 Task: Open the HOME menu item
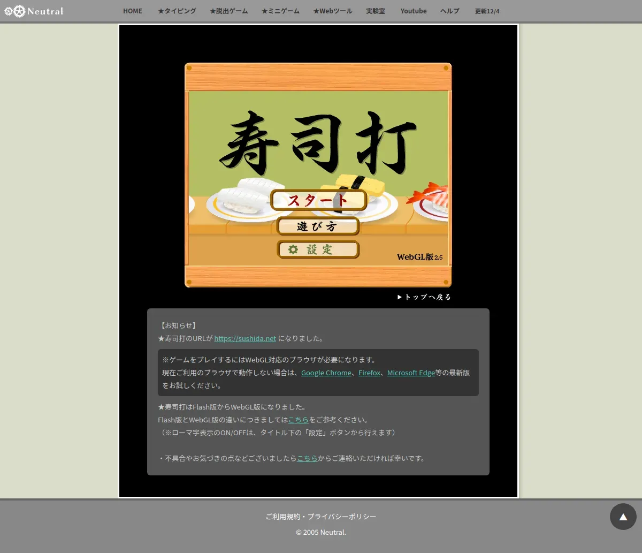coord(133,11)
